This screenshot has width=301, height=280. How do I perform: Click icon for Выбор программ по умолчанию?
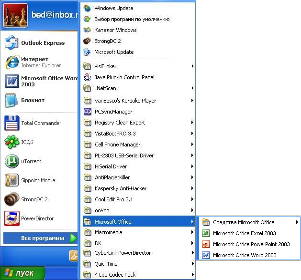pos(87,19)
